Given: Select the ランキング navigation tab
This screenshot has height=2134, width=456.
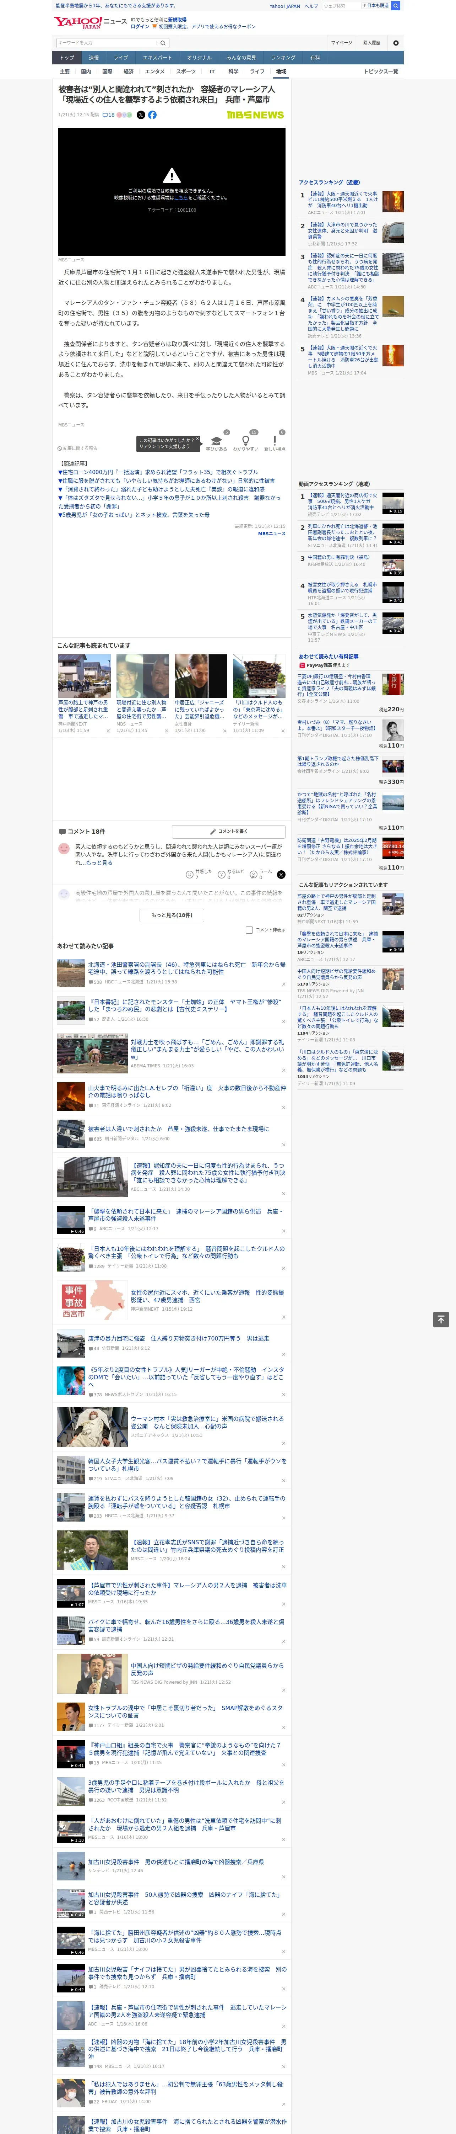Looking at the screenshot, I should [x=283, y=58].
